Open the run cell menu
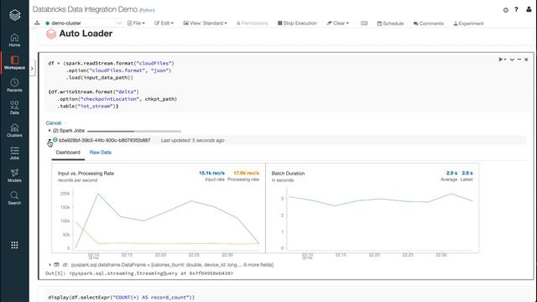This screenshot has width=537, height=302. tap(503, 60)
